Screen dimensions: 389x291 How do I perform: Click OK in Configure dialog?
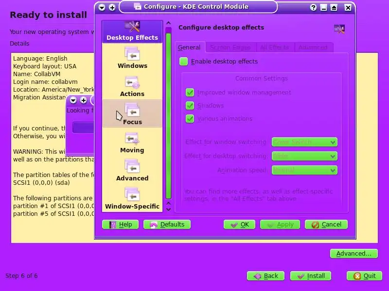point(239,225)
